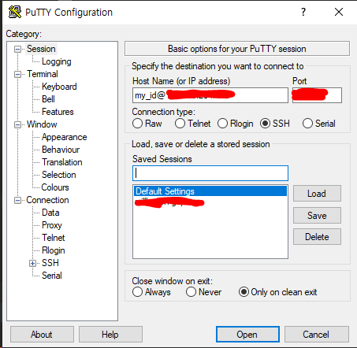Open the SSH category in tree

[x=50, y=263]
